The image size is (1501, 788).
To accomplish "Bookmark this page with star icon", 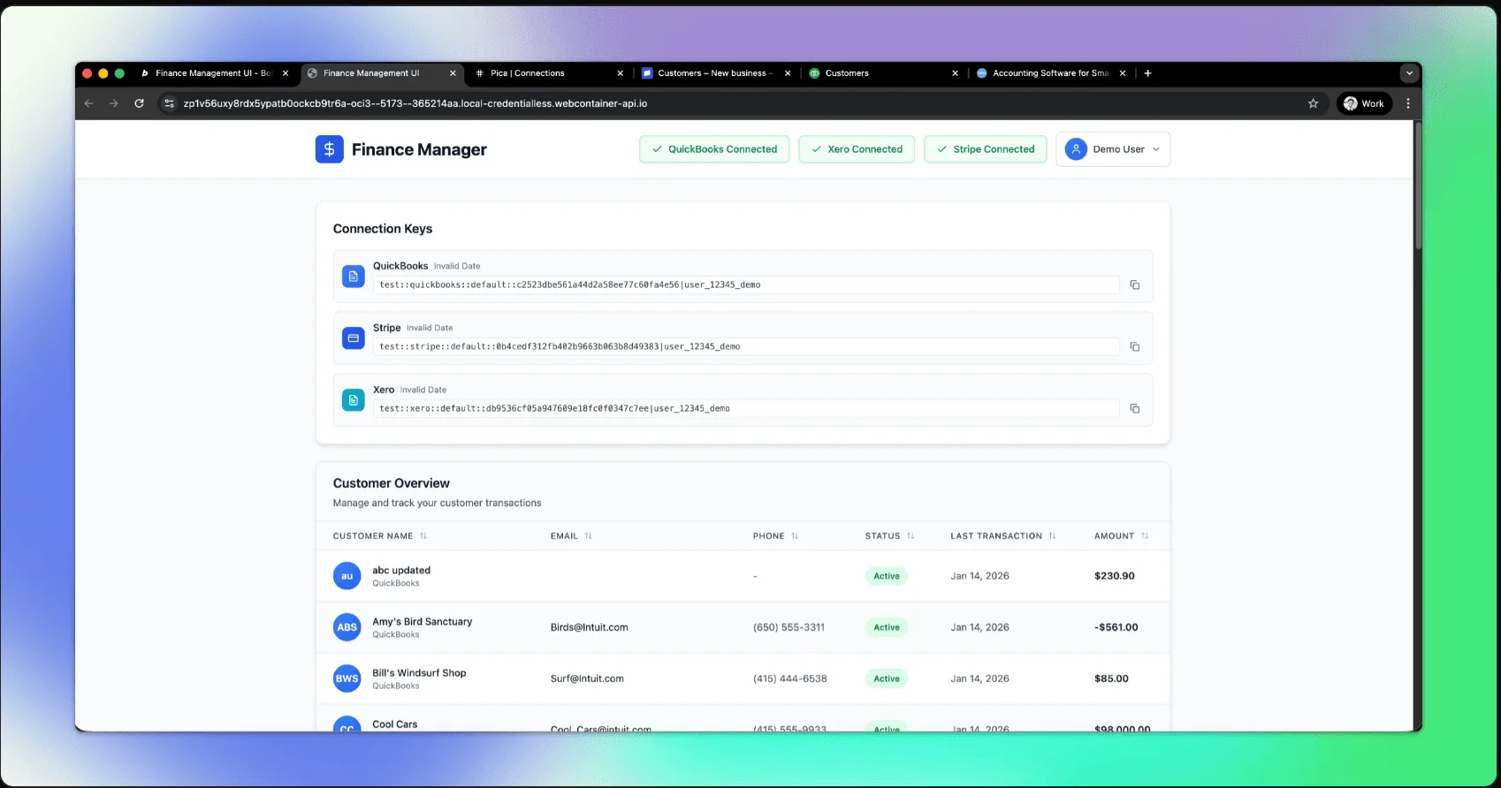I will coord(1313,103).
